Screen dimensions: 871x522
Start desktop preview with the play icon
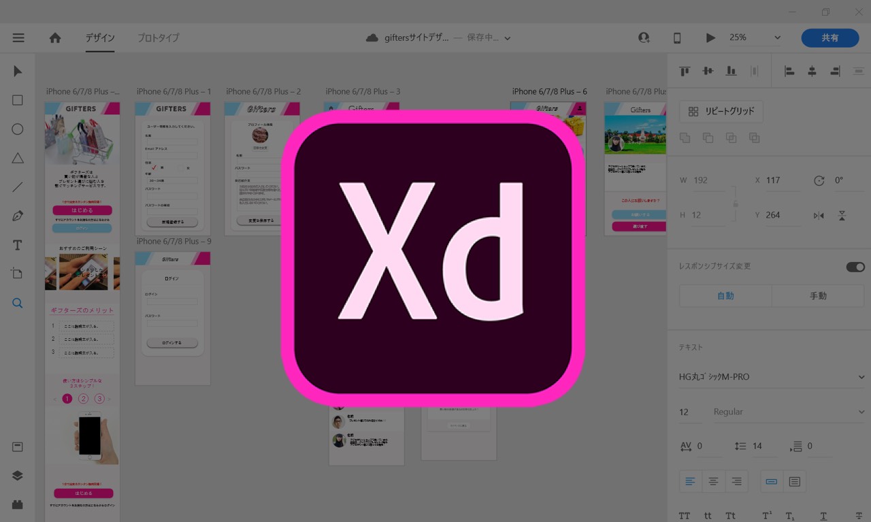coord(710,38)
